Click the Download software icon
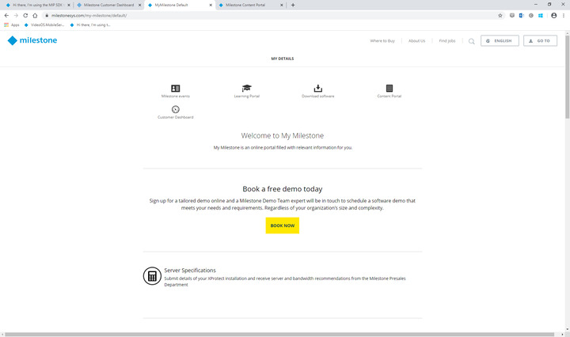The width and height of the screenshot is (570, 337). coord(317,89)
